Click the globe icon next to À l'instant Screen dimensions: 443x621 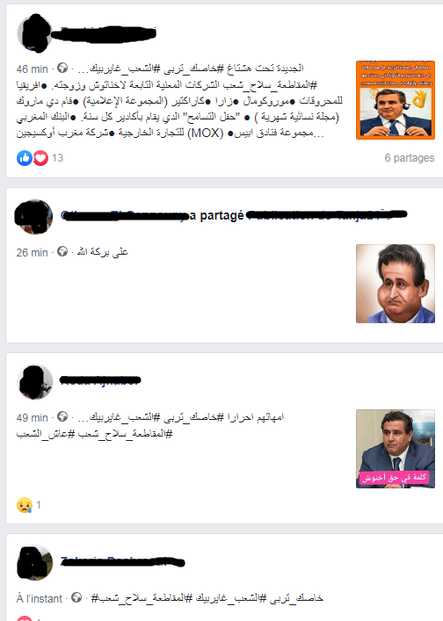coord(76,597)
